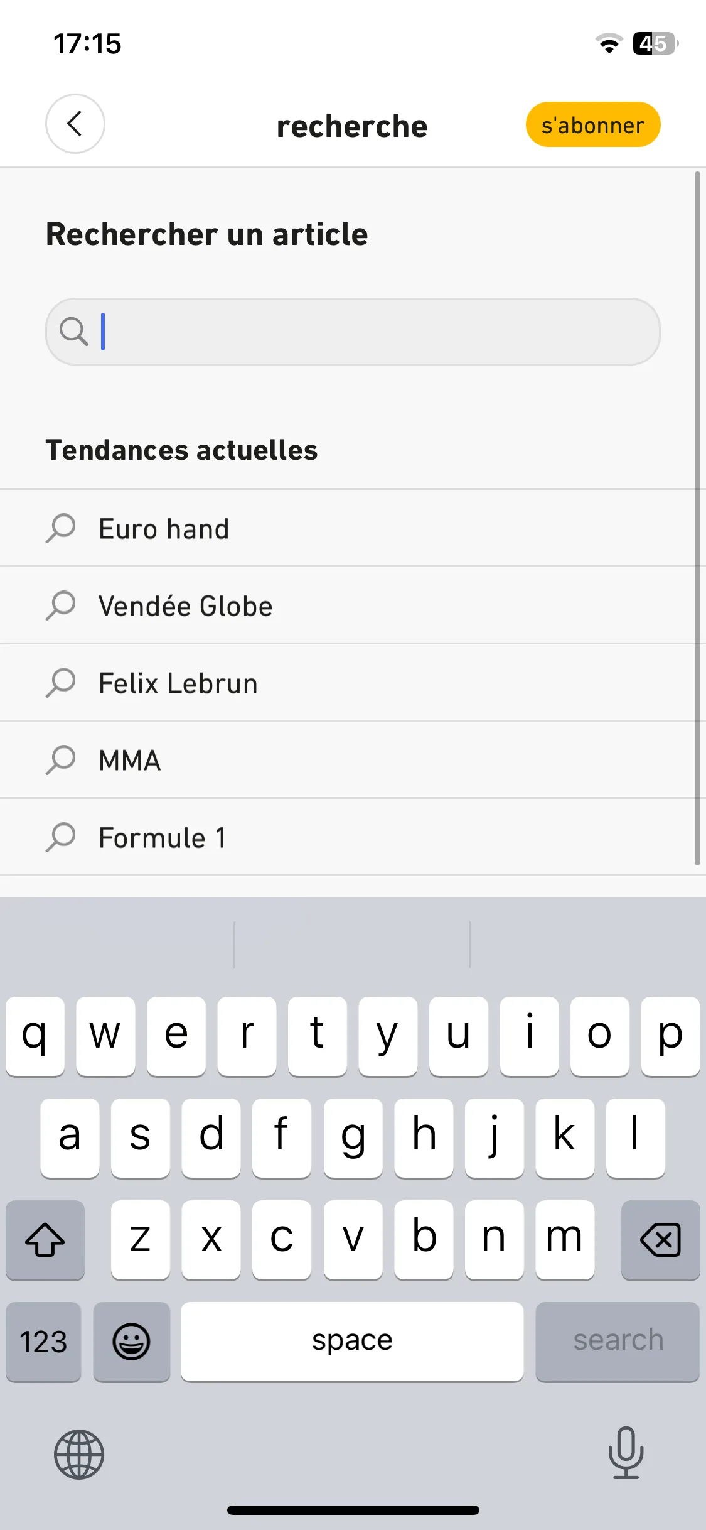Tap the backspace delete key
The height and width of the screenshot is (1530, 706).
[x=660, y=1240]
